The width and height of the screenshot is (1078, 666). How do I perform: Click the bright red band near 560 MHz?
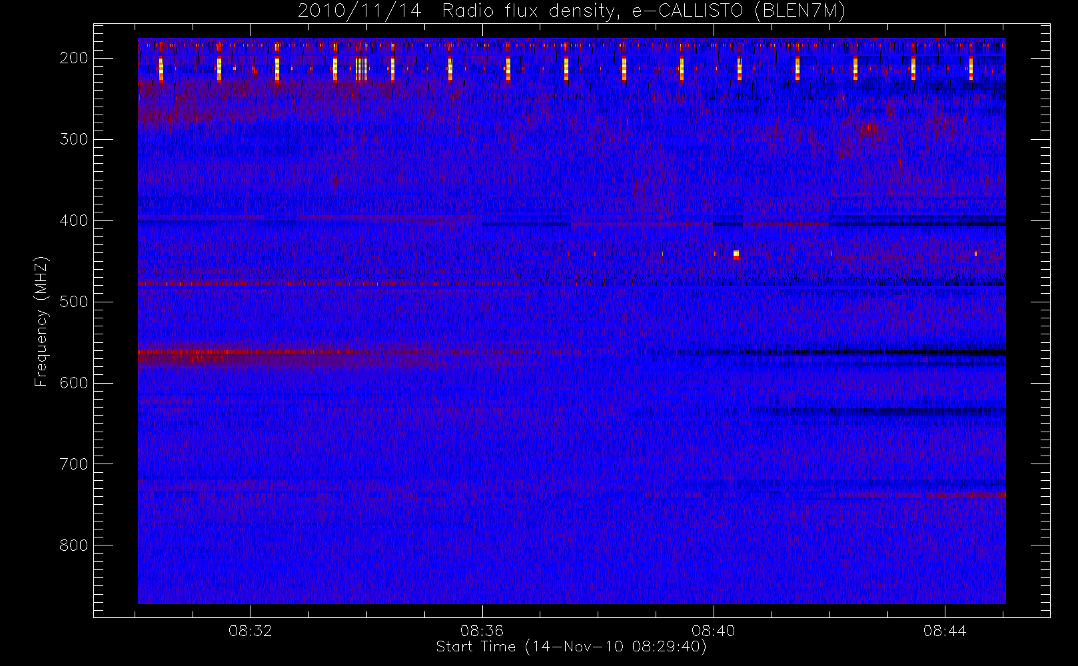(x=253, y=352)
